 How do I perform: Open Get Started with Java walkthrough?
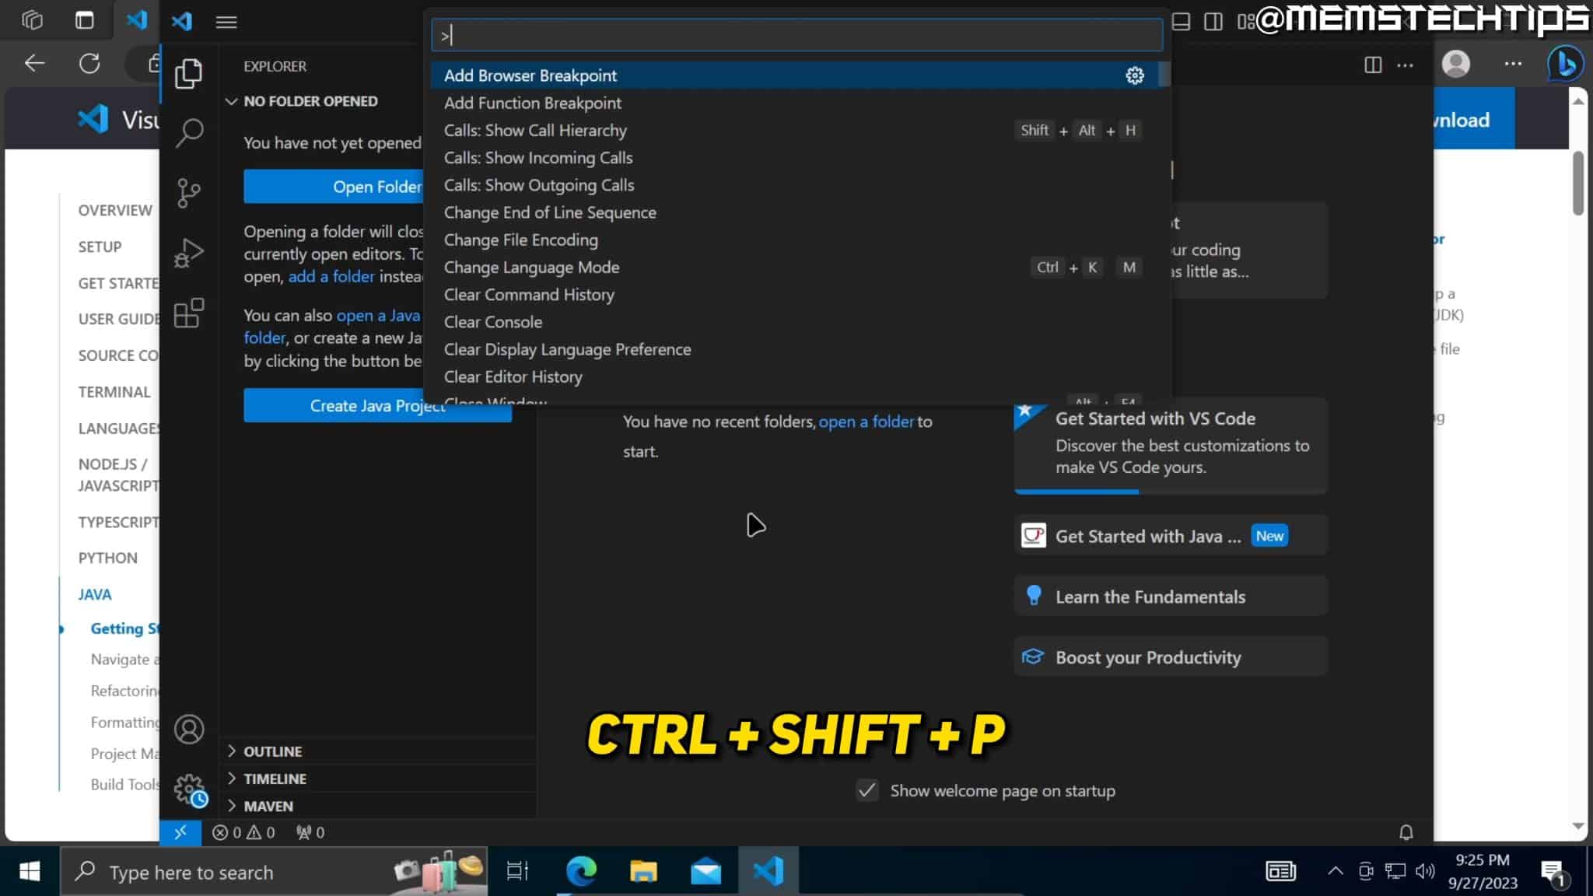(1171, 536)
